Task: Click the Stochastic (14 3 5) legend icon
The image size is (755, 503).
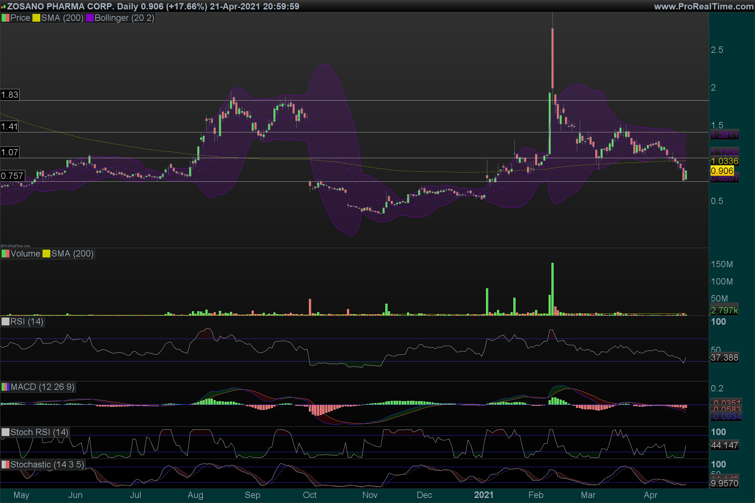Action: click(5, 465)
